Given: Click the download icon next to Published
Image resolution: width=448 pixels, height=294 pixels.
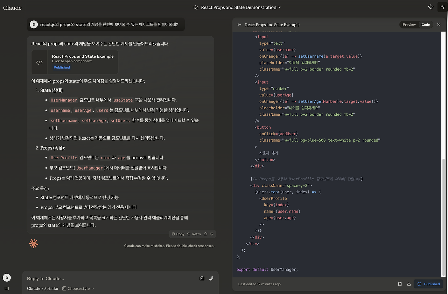Looking at the screenshot, I should pos(409,284).
